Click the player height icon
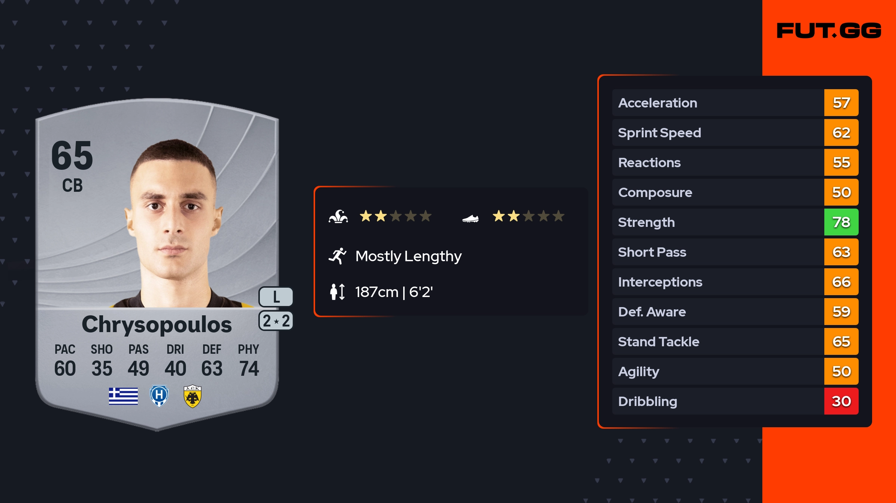 [337, 292]
